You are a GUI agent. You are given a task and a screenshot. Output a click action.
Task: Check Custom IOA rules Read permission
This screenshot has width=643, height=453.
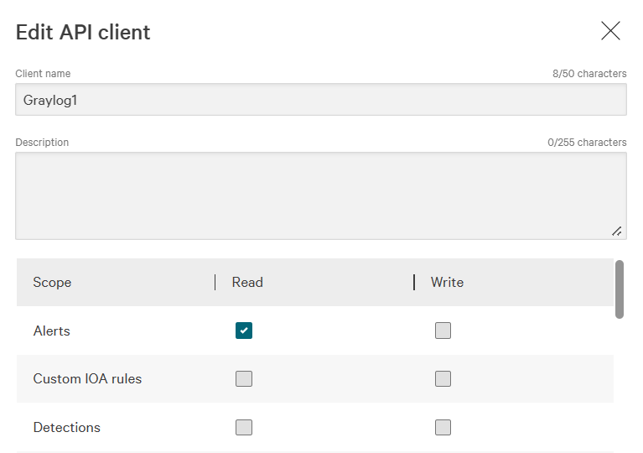pos(244,378)
